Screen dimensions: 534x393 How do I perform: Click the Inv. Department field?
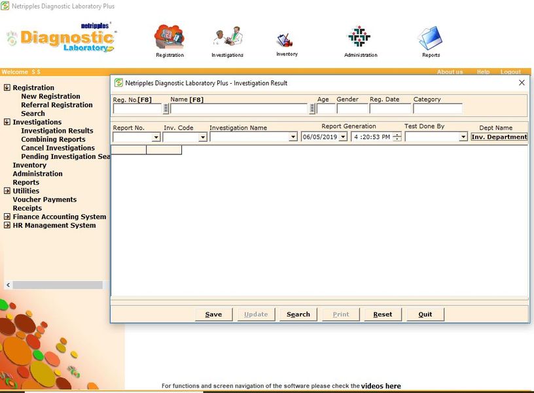click(499, 137)
